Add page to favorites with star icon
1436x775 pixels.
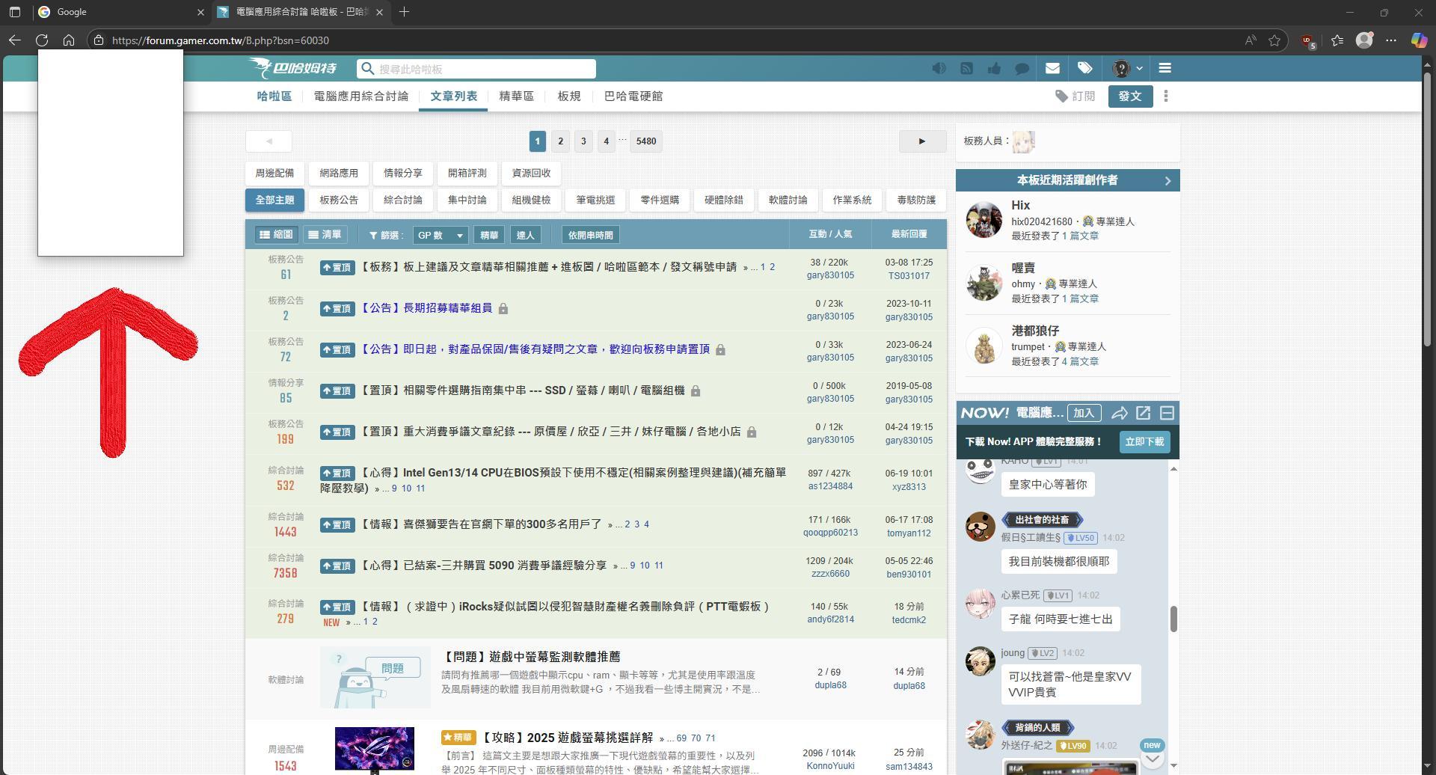pyautogui.click(x=1274, y=40)
